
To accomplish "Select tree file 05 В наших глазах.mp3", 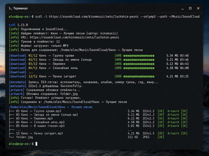I will (x=40, y=126).
